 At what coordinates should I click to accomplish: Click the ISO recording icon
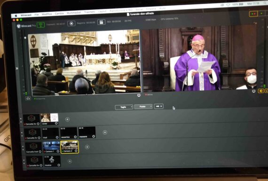pos(101,22)
